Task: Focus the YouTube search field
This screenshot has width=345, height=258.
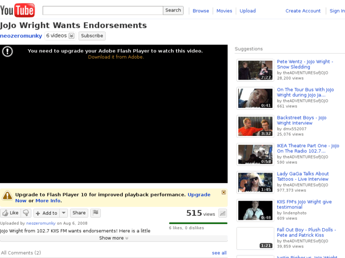Action: 103,10
